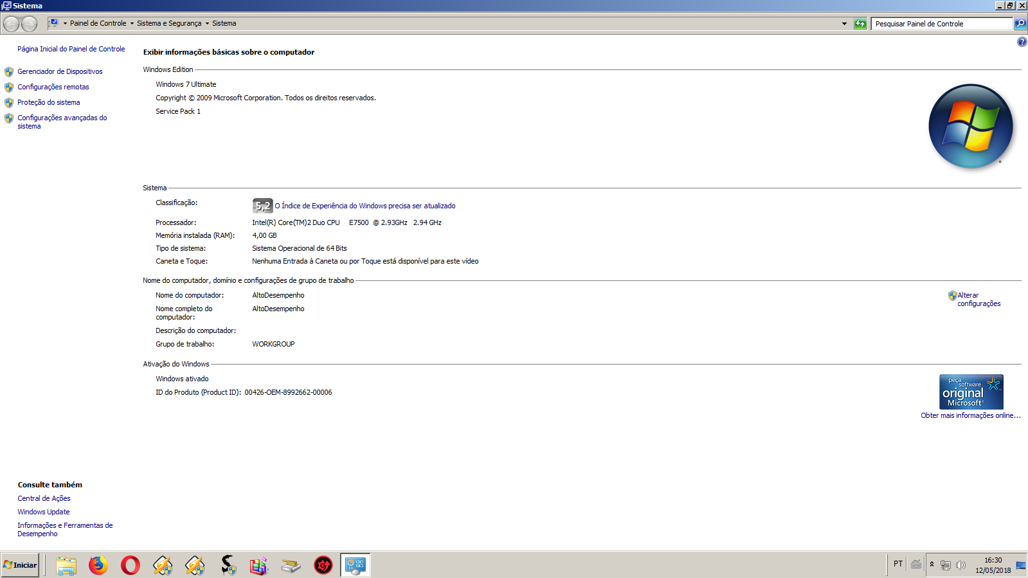Open Gerenciador de Dispositivos
1028x578 pixels.
click(60, 71)
